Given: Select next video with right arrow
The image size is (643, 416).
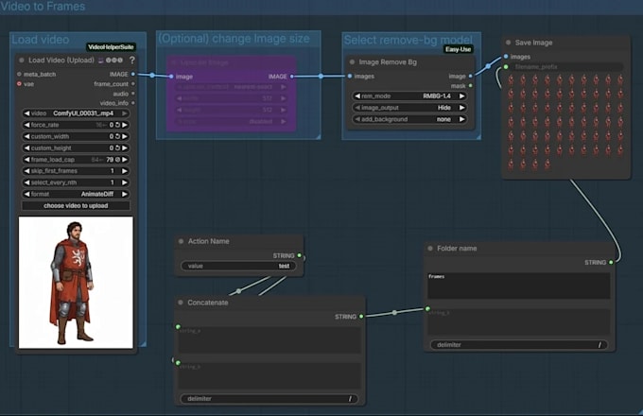Looking at the screenshot, I should pyautogui.click(x=125, y=113).
